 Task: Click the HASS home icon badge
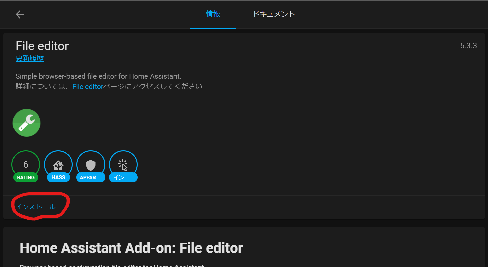coord(58,164)
